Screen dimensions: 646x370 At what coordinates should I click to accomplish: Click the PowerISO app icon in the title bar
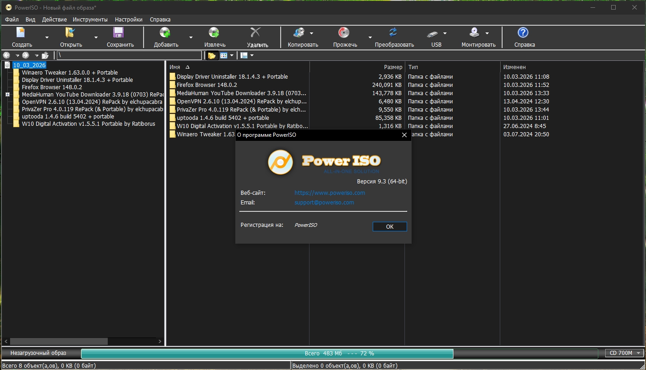(8, 7)
